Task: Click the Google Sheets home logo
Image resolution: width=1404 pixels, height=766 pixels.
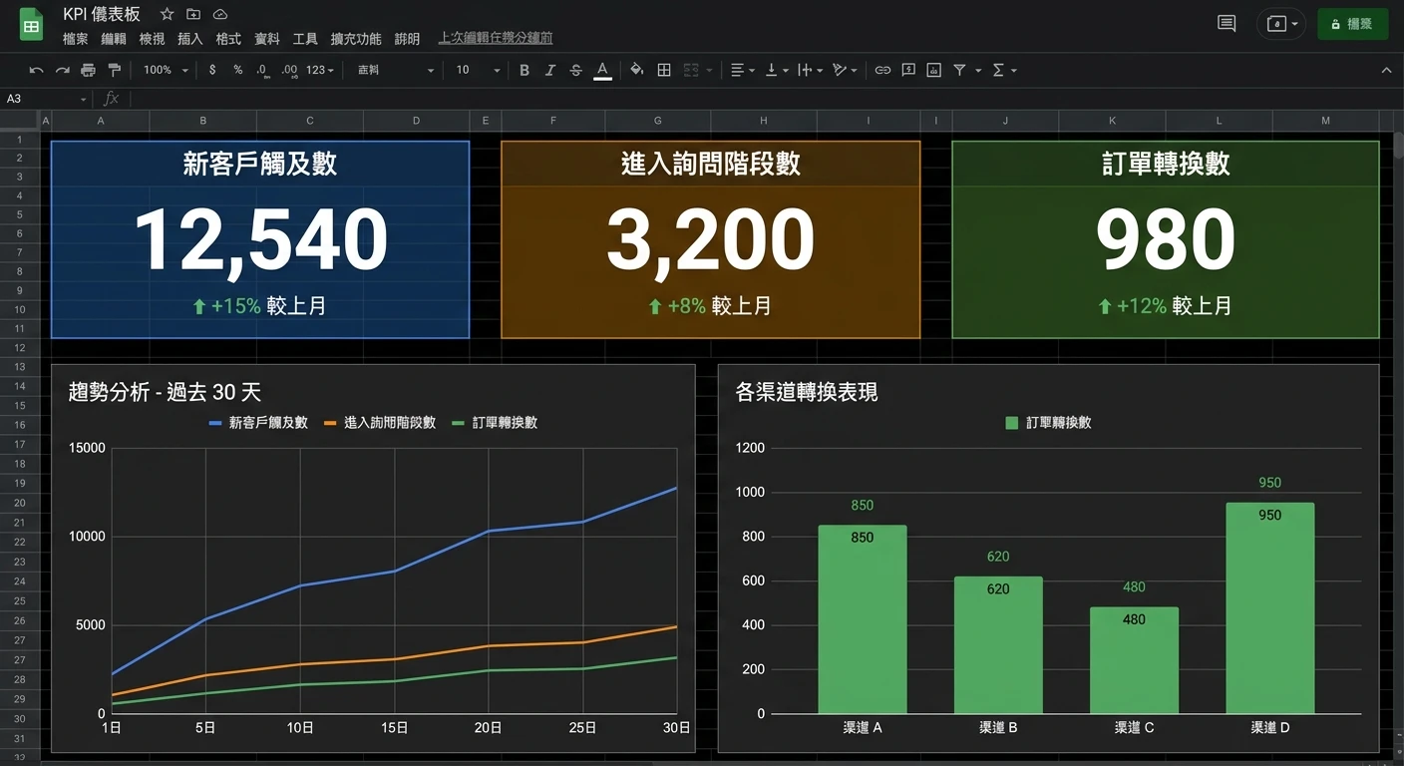Action: (x=31, y=24)
